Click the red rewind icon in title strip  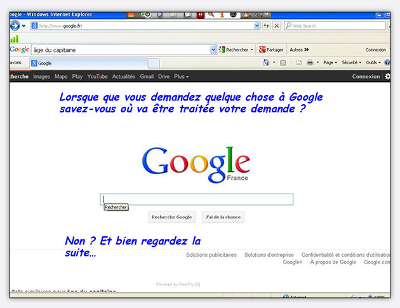(x=201, y=15)
